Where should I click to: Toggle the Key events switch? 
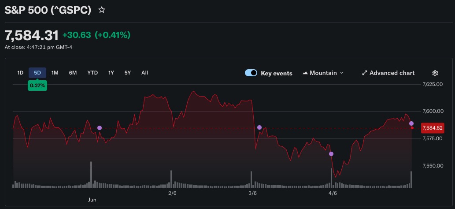click(251, 73)
